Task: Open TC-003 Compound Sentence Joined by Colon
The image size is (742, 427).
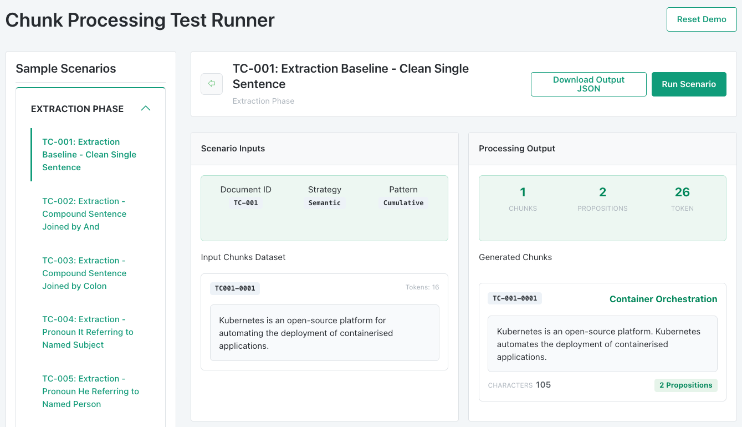Action: click(x=84, y=273)
